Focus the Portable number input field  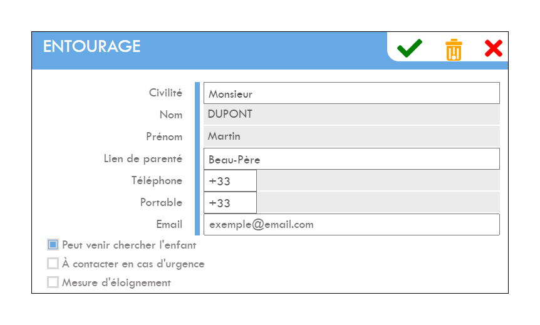click(x=378, y=202)
